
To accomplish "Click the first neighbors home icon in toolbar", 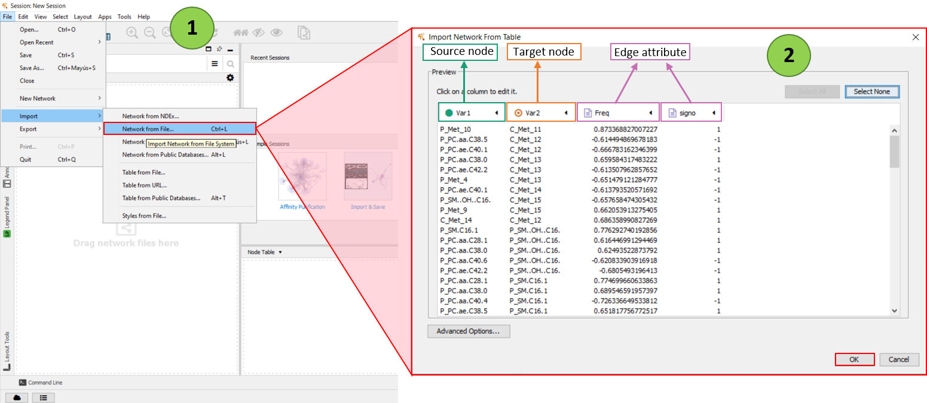I will pyautogui.click(x=241, y=33).
